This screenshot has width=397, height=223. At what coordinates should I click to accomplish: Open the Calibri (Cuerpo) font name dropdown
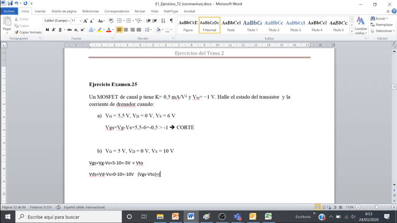tap(69, 21)
